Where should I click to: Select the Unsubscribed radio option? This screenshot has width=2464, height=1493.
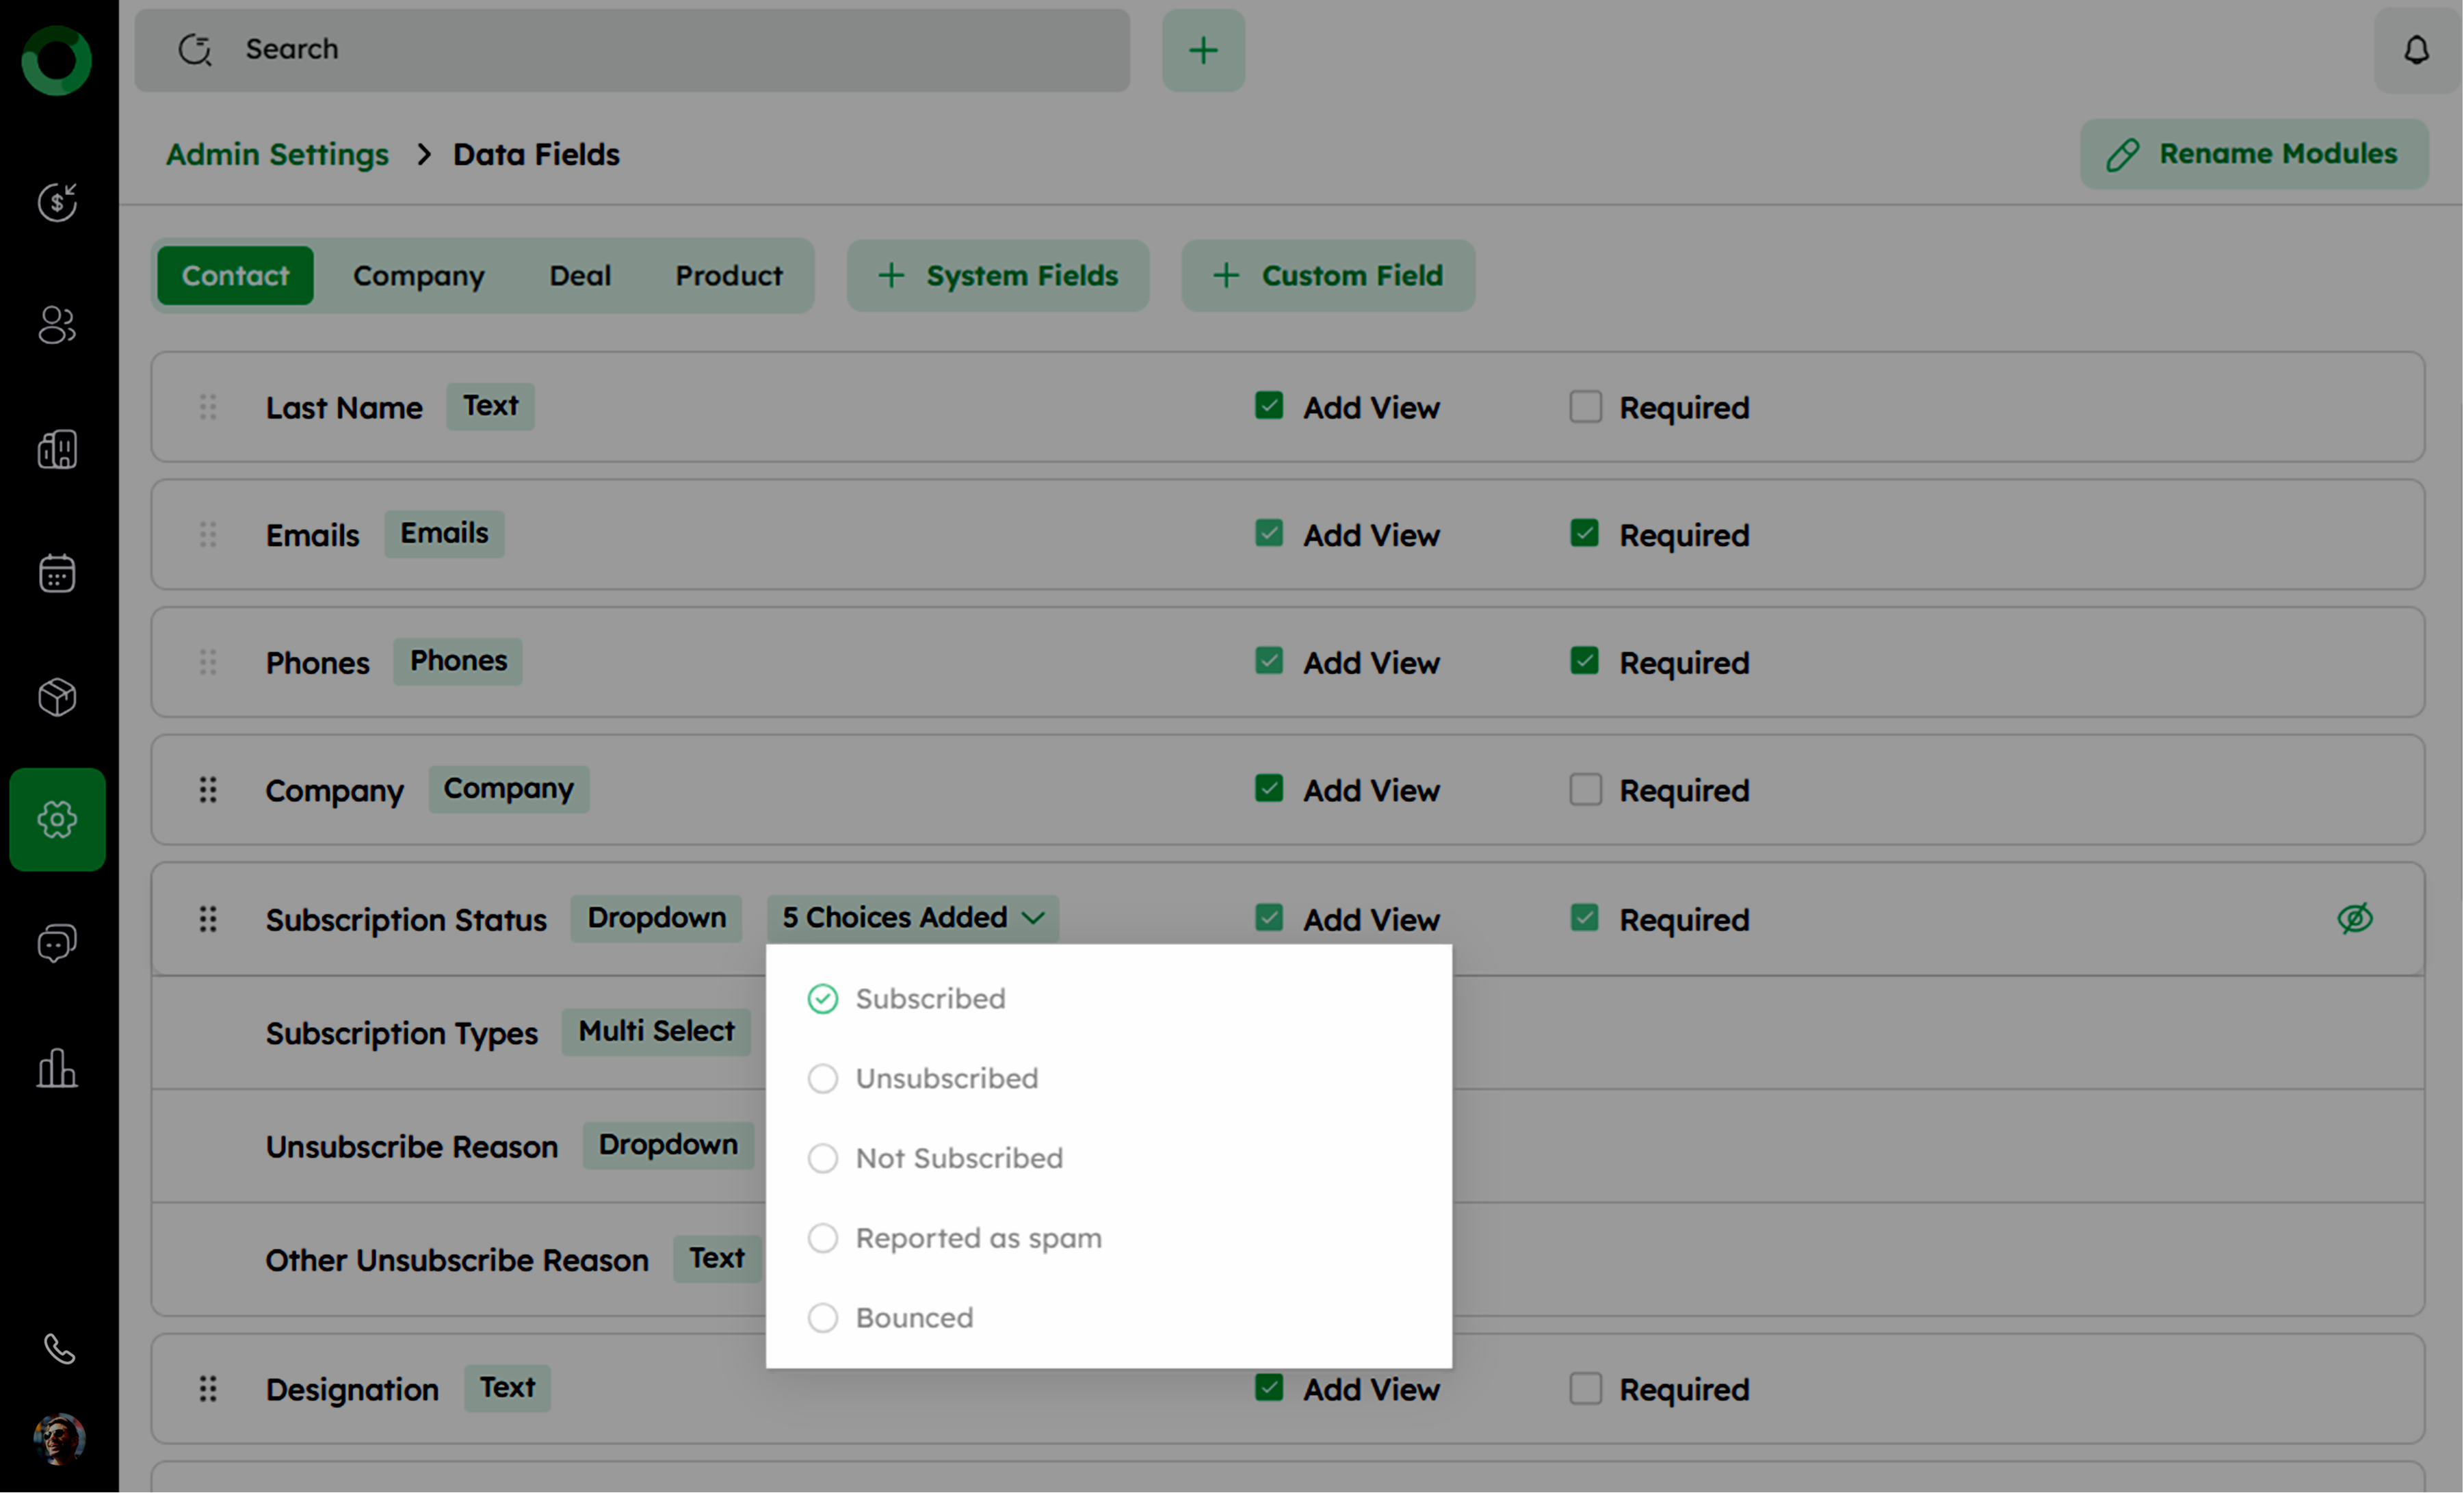pyautogui.click(x=823, y=1078)
